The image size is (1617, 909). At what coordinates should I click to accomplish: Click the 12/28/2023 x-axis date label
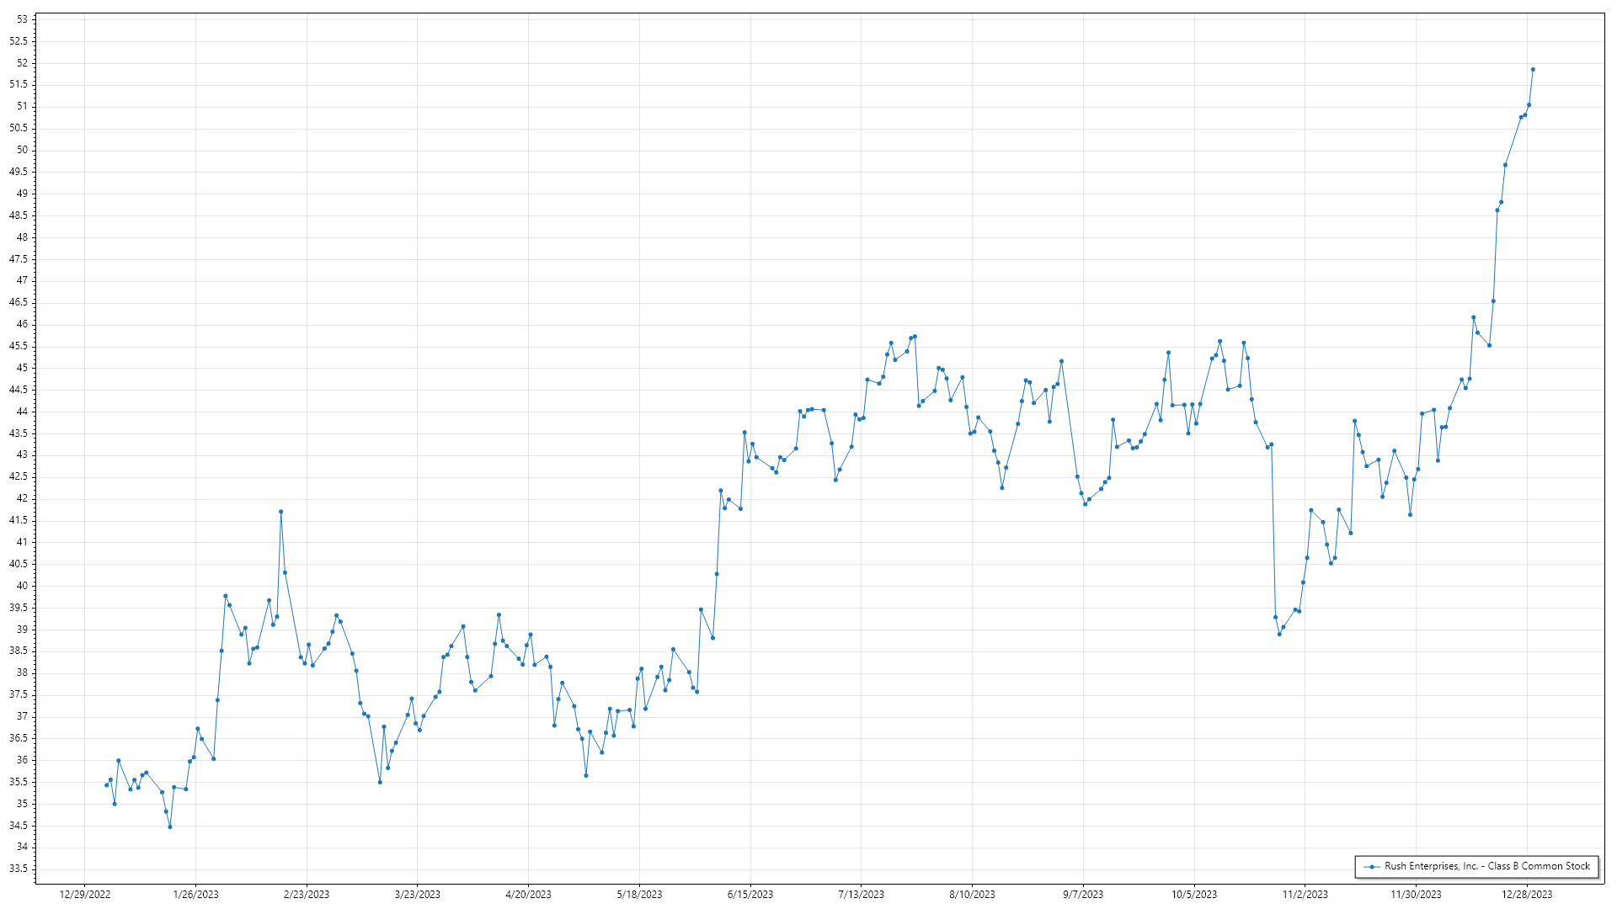[x=1527, y=894]
